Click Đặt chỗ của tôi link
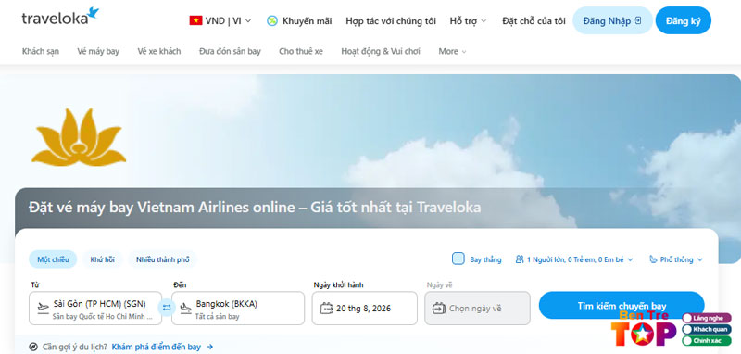Viewport: 741px width, 354px height. 534,20
